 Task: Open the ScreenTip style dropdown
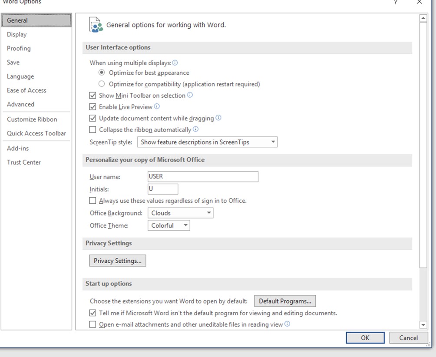pyautogui.click(x=208, y=142)
